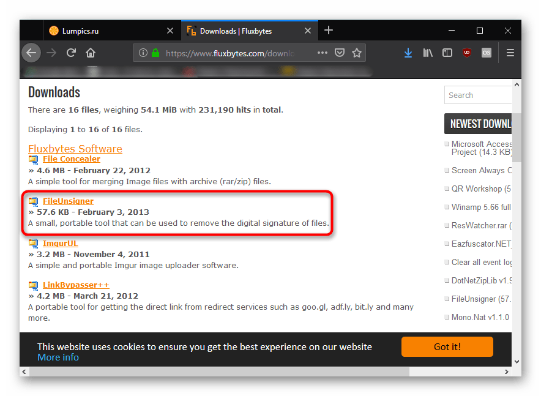This screenshot has height=396, width=541.
Task: Click the grey CS extension icon
Action: click(x=487, y=53)
